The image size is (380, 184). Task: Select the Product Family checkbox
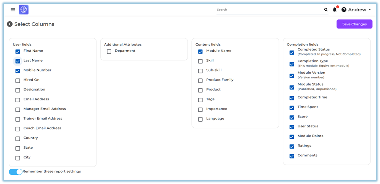click(200, 81)
